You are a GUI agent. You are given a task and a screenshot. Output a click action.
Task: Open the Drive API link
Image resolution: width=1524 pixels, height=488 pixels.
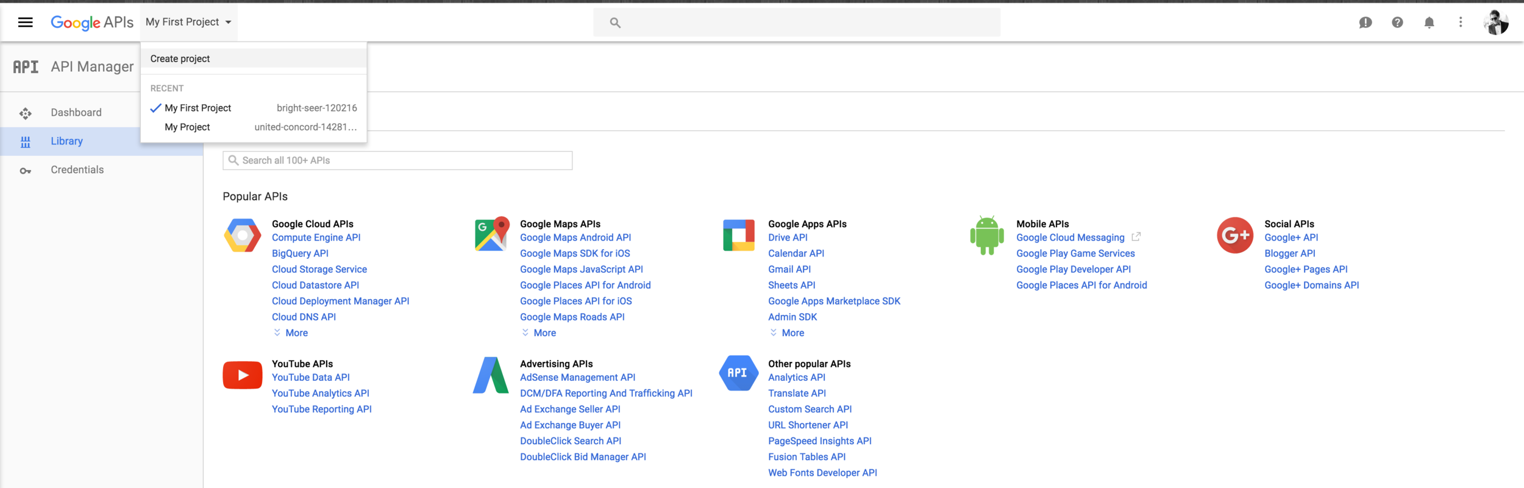[x=788, y=238]
